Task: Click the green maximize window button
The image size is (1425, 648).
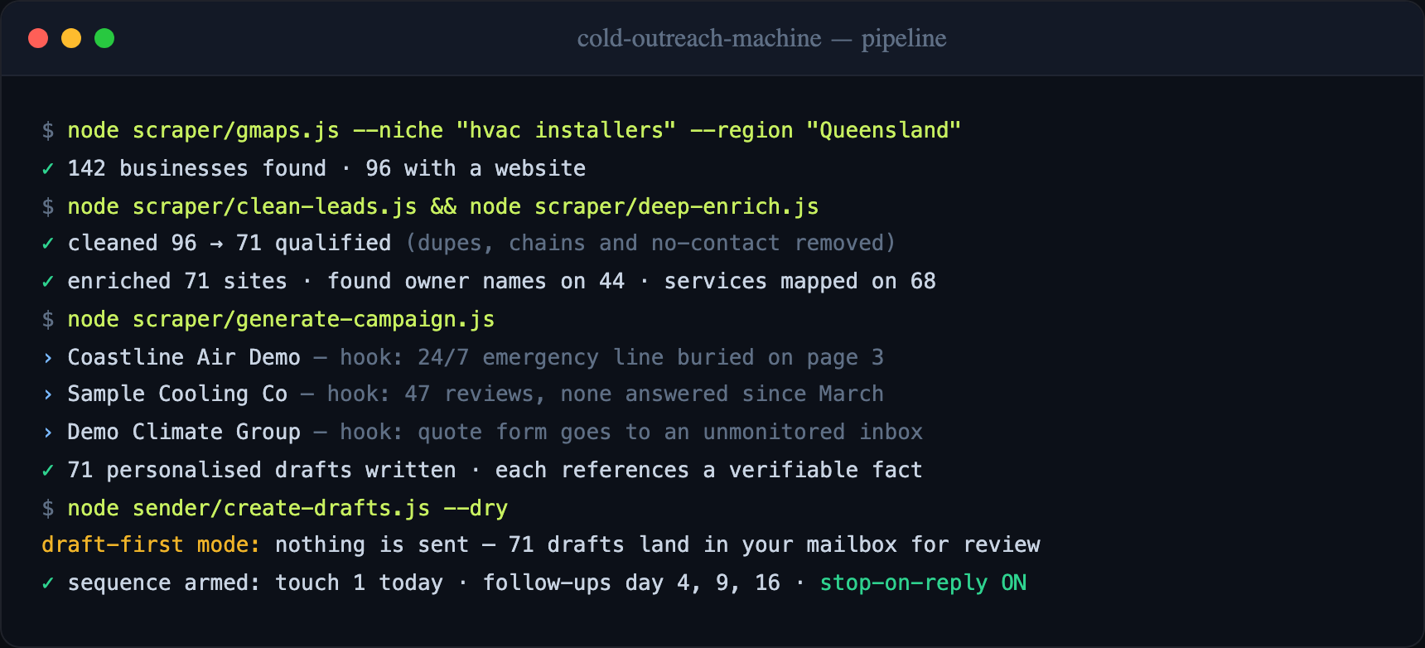Action: point(104,38)
